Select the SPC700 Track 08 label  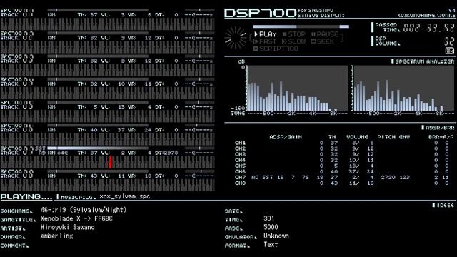[17, 173]
